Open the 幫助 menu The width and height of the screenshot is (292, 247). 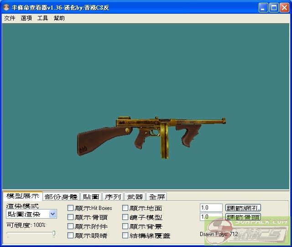(59, 18)
